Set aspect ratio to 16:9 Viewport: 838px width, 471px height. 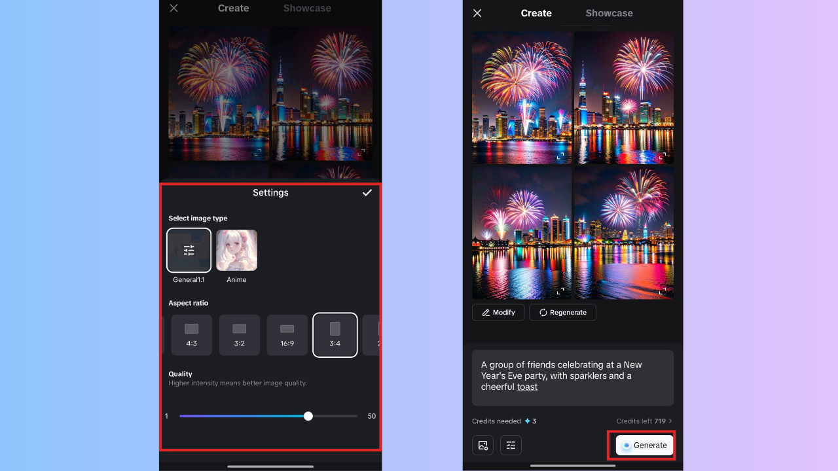287,335
